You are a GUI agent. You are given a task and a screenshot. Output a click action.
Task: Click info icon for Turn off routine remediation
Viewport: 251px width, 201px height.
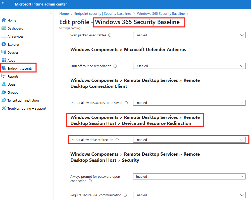tap(115, 66)
